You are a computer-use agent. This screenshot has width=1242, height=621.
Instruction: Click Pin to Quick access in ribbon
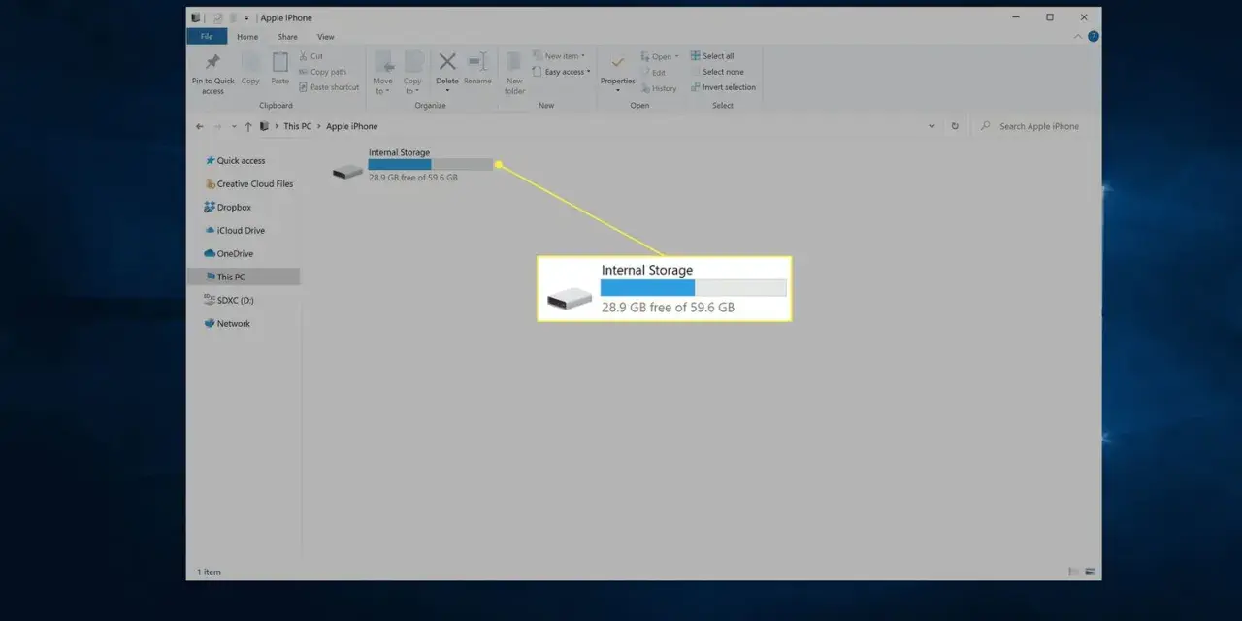[212, 74]
